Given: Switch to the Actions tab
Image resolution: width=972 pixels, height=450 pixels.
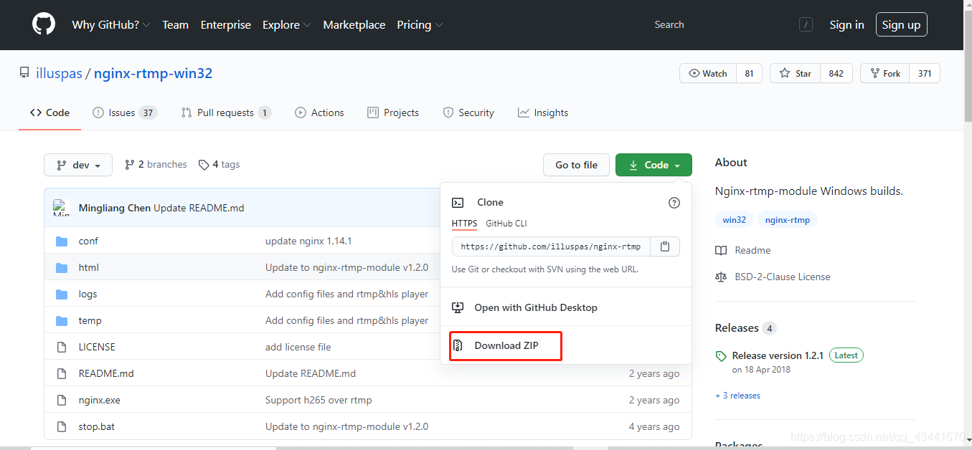Looking at the screenshot, I should click(x=319, y=112).
